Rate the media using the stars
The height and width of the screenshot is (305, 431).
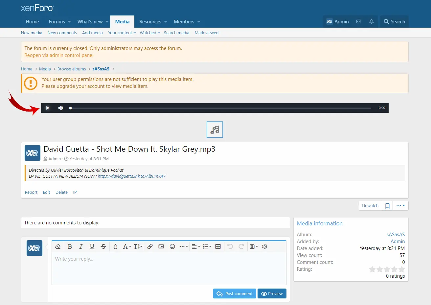click(387, 269)
